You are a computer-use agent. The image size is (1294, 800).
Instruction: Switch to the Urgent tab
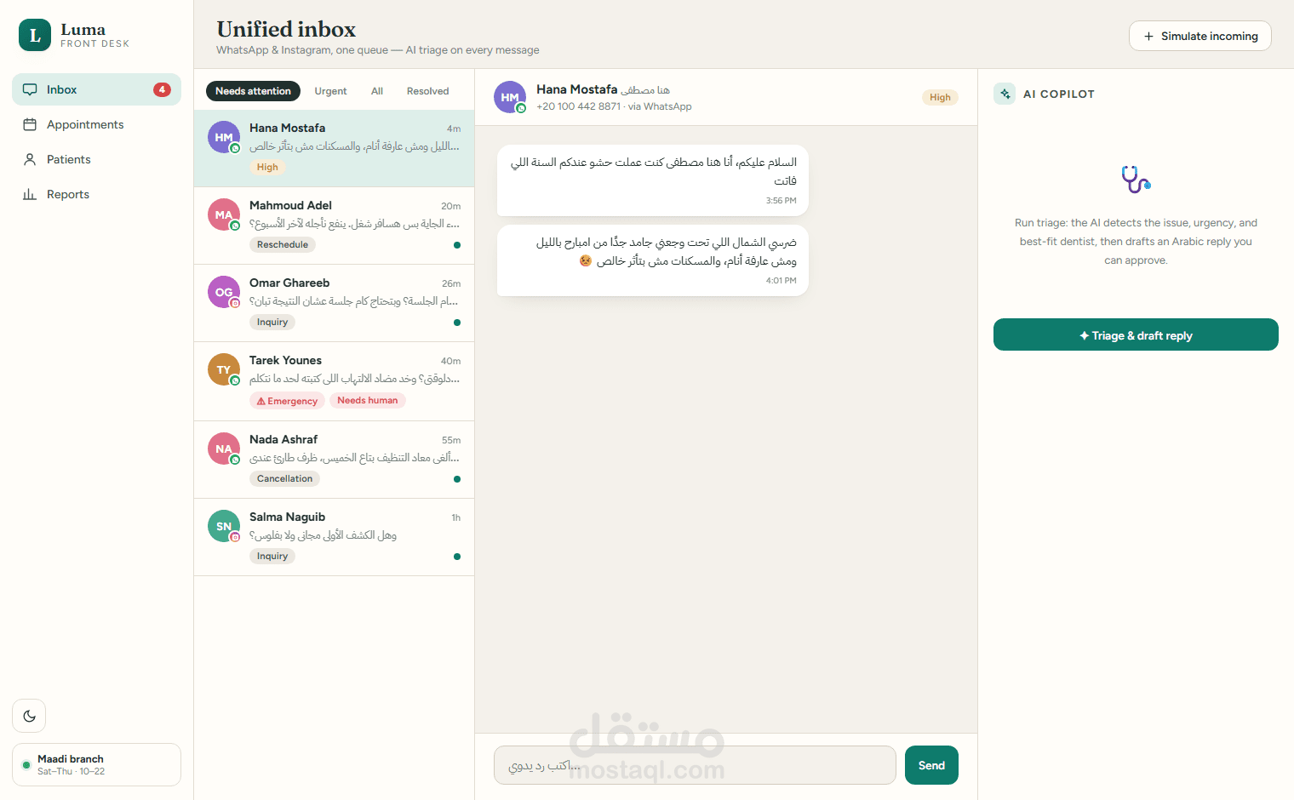tap(330, 91)
